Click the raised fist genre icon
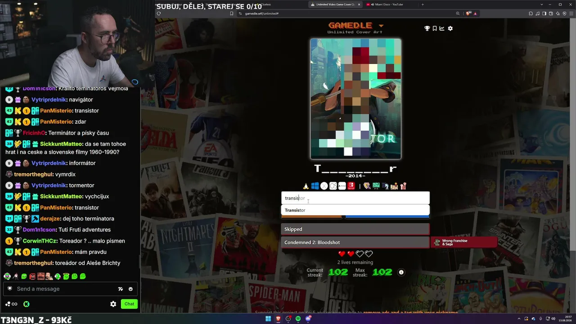Image resolution: width=576 pixels, height=324 pixels. coord(403,186)
